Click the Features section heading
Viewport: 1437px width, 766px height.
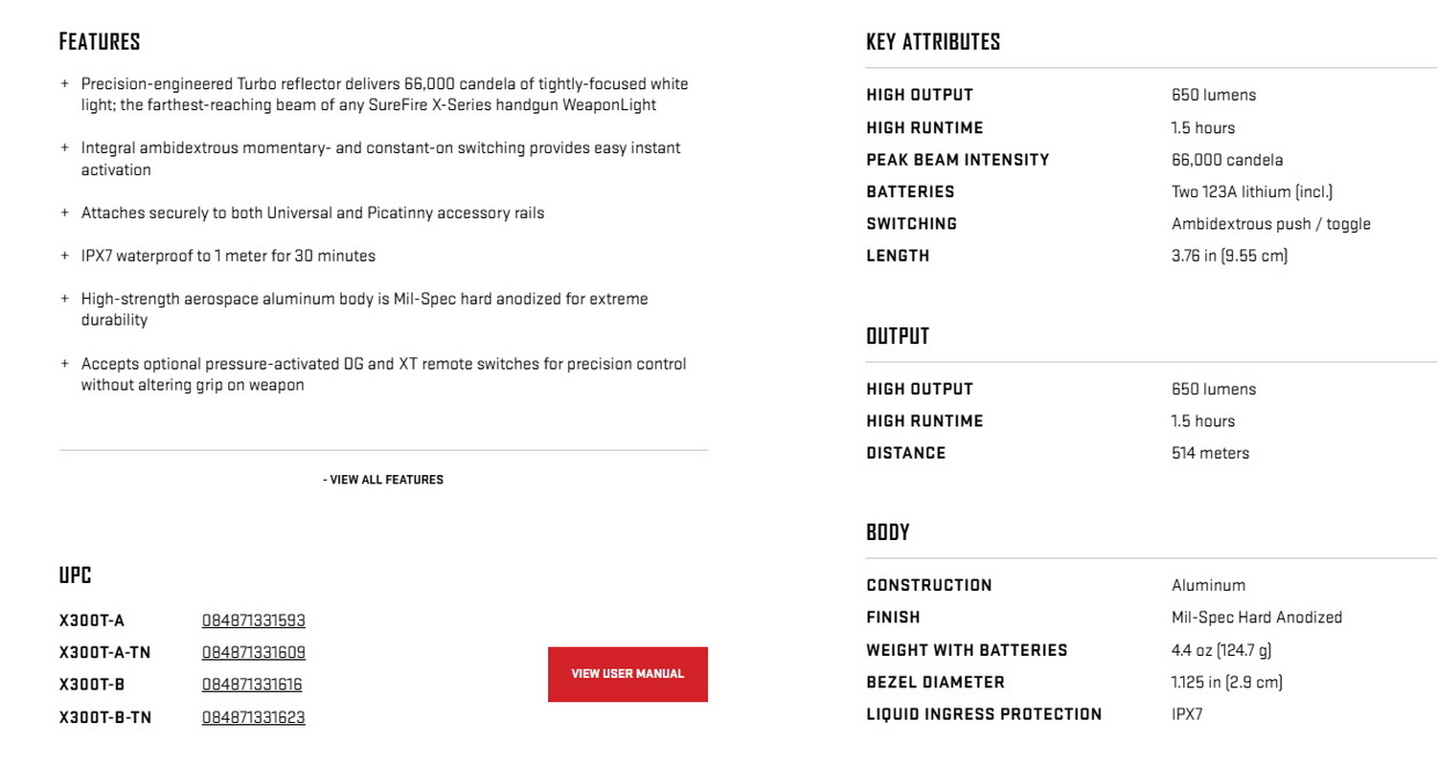pyautogui.click(x=100, y=42)
